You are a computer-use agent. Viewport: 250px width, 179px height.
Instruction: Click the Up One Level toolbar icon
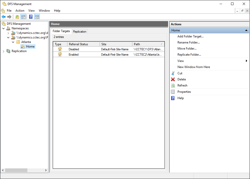click(x=17, y=17)
